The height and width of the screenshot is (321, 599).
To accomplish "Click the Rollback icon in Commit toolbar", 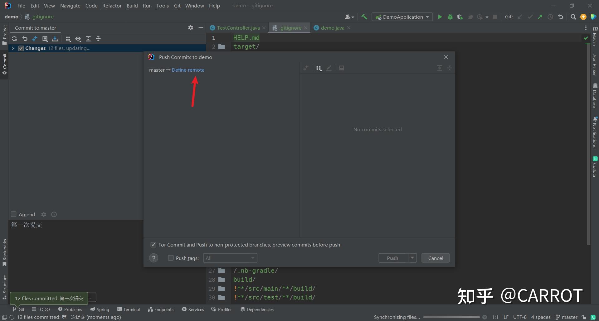I will 25,39.
